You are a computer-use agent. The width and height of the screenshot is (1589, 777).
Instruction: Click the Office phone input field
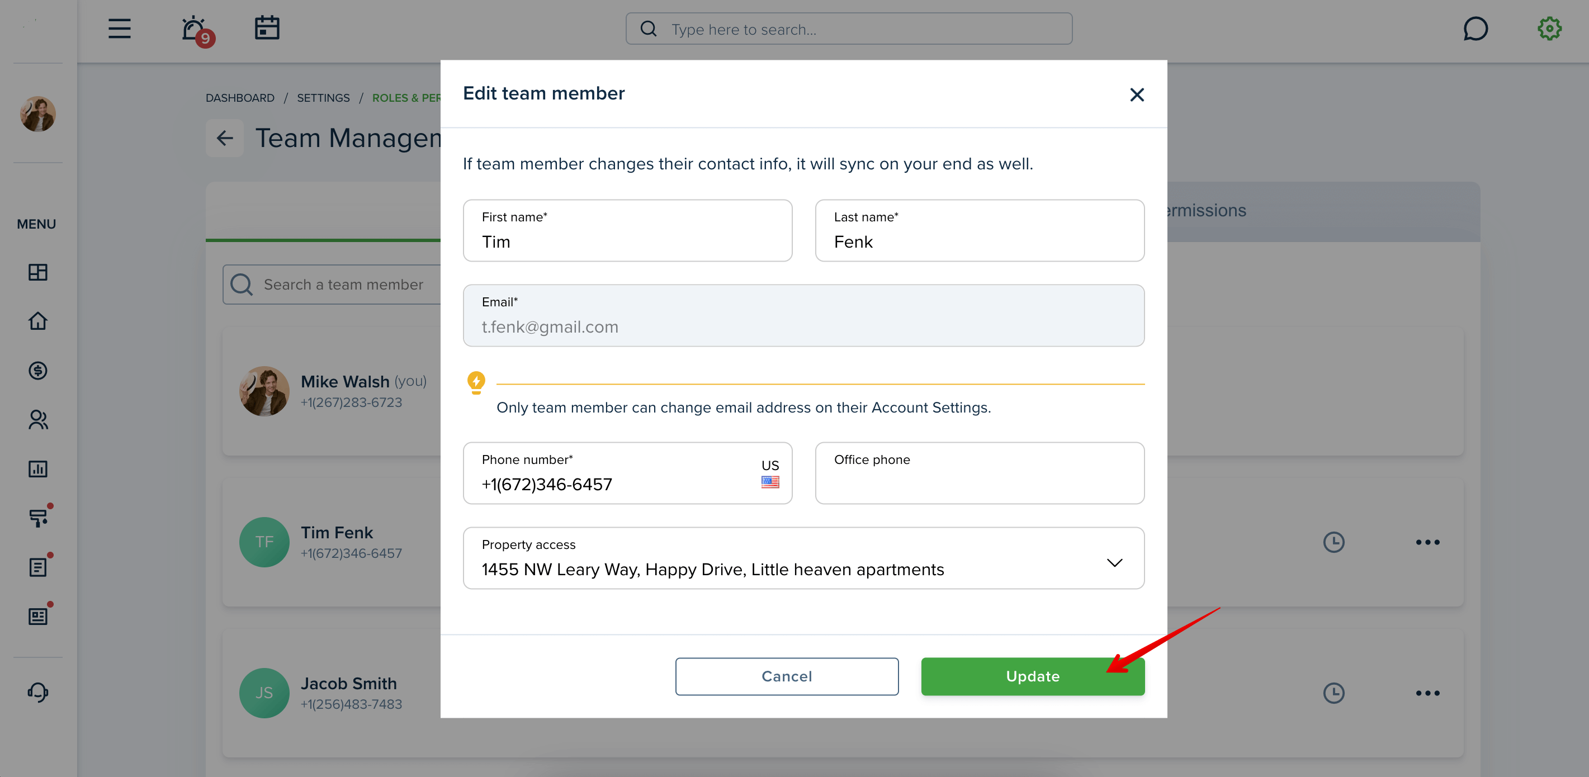pos(979,473)
